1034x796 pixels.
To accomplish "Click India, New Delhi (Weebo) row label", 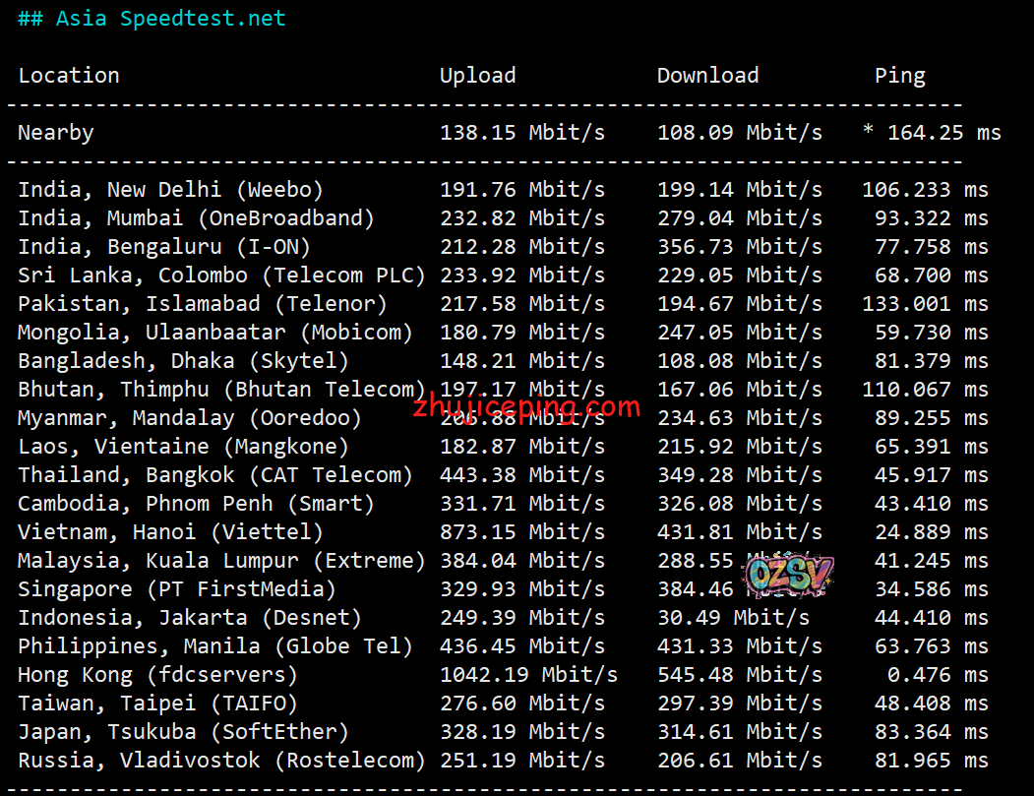I will coord(170,190).
